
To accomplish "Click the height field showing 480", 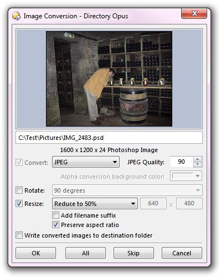I will (189, 203).
